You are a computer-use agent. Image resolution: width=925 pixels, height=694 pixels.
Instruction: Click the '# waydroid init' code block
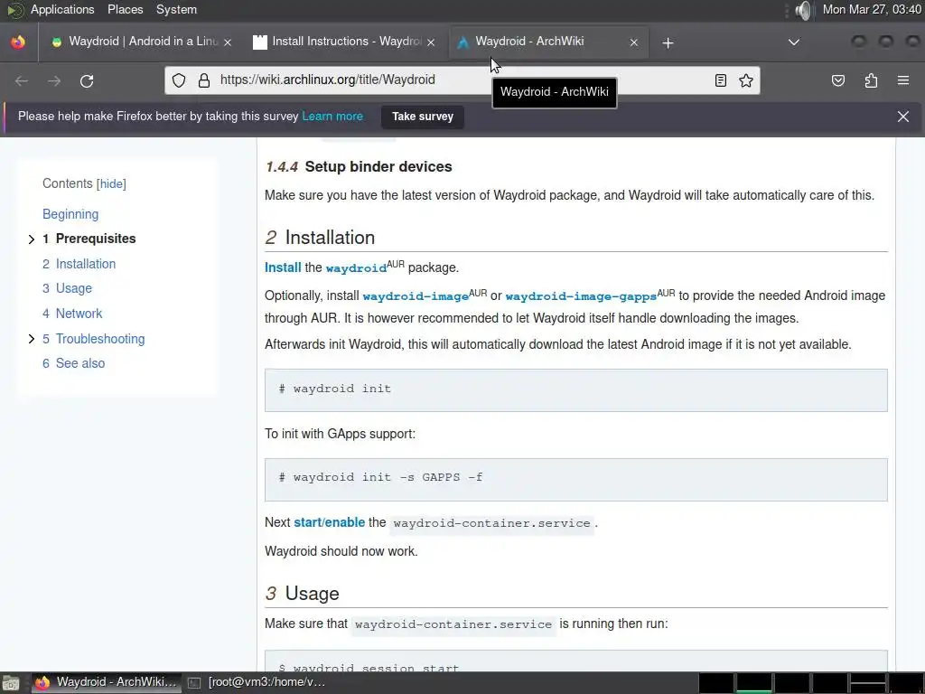coord(575,390)
